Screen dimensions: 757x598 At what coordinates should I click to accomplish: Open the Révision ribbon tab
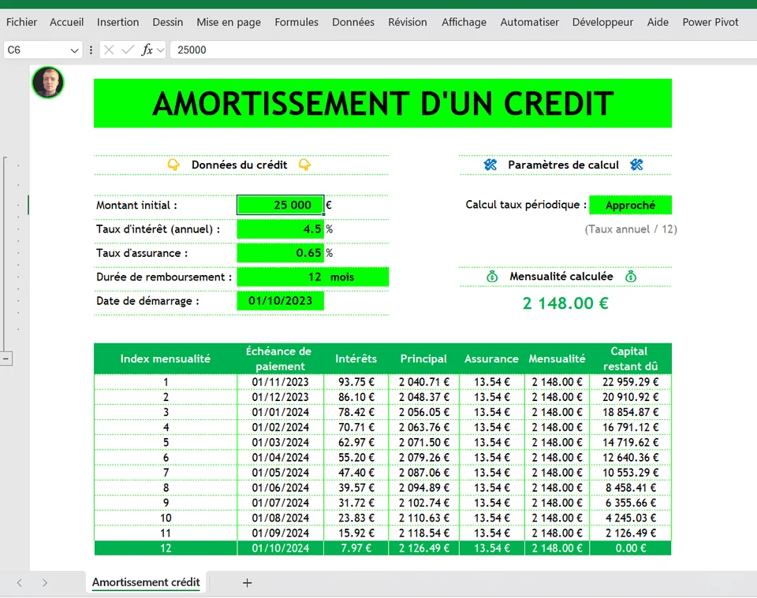point(408,22)
